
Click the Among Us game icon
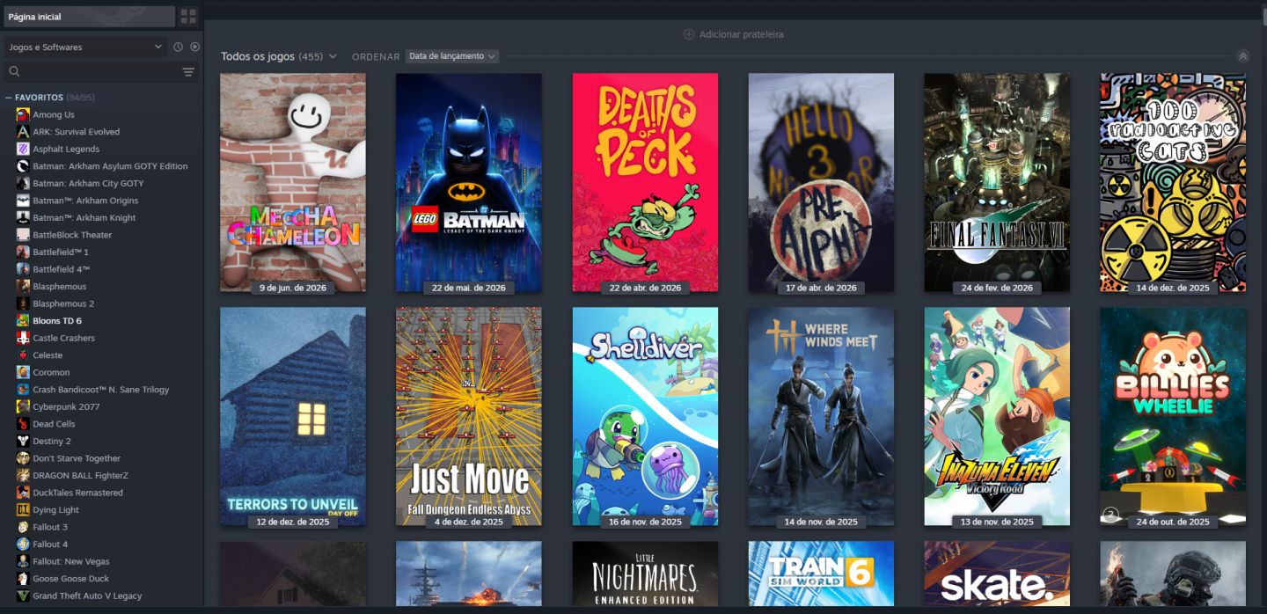point(23,114)
